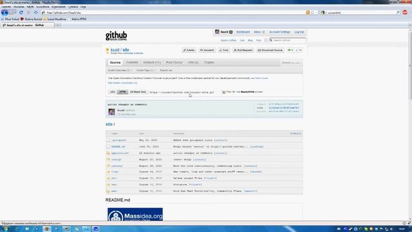Screen dimensions: 412x232
Task: Open the Most Visited bookmarks folder
Action: [10, 19]
